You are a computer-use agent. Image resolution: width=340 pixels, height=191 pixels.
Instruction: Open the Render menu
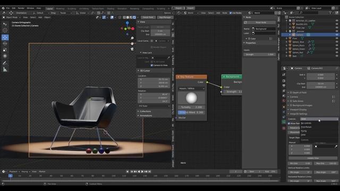pos(21,8)
